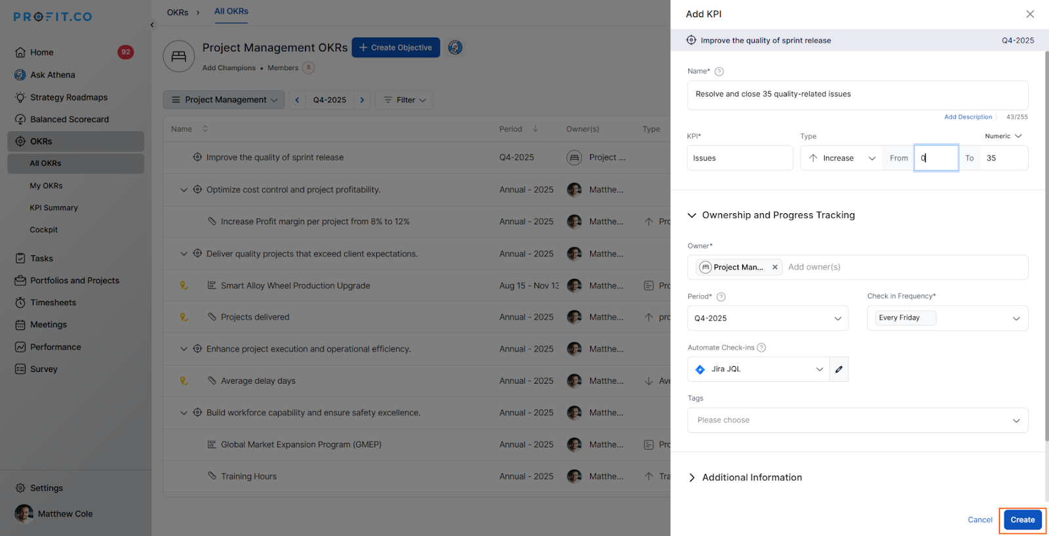Screen dimensions: 1049x536
Task: Click the Create Objective button
Action: (396, 48)
